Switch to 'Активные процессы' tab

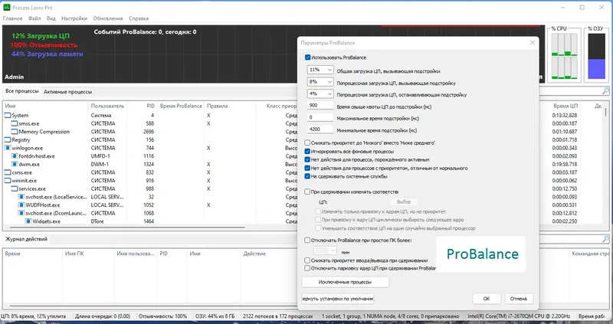click(x=68, y=92)
